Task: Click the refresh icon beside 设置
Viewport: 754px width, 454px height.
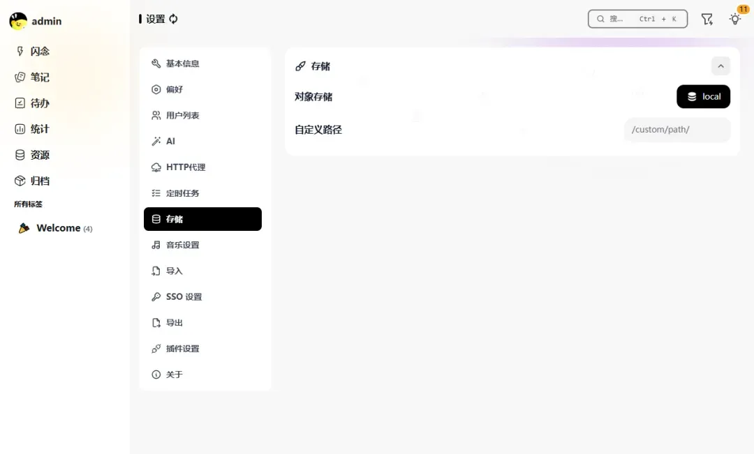Action: pyautogui.click(x=174, y=19)
